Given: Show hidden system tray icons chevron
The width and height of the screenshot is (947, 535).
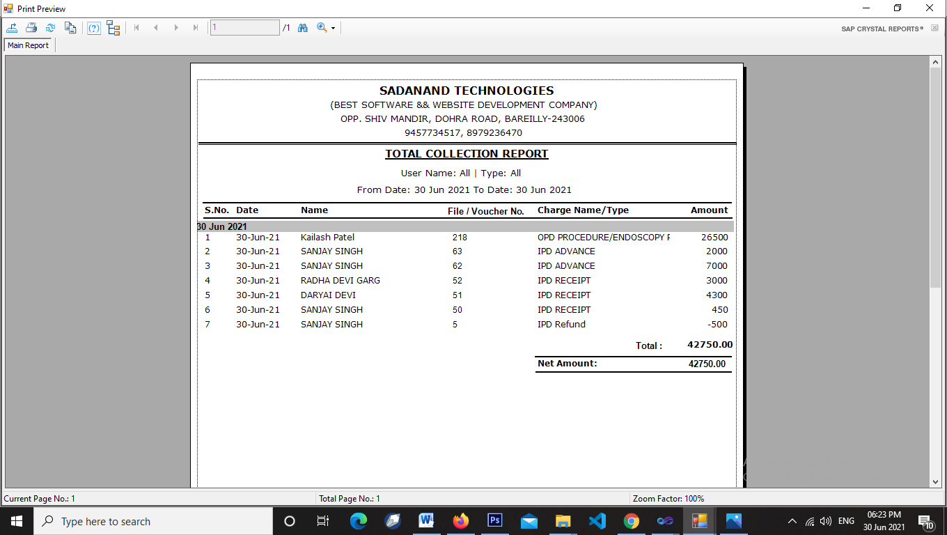Looking at the screenshot, I should tap(792, 521).
